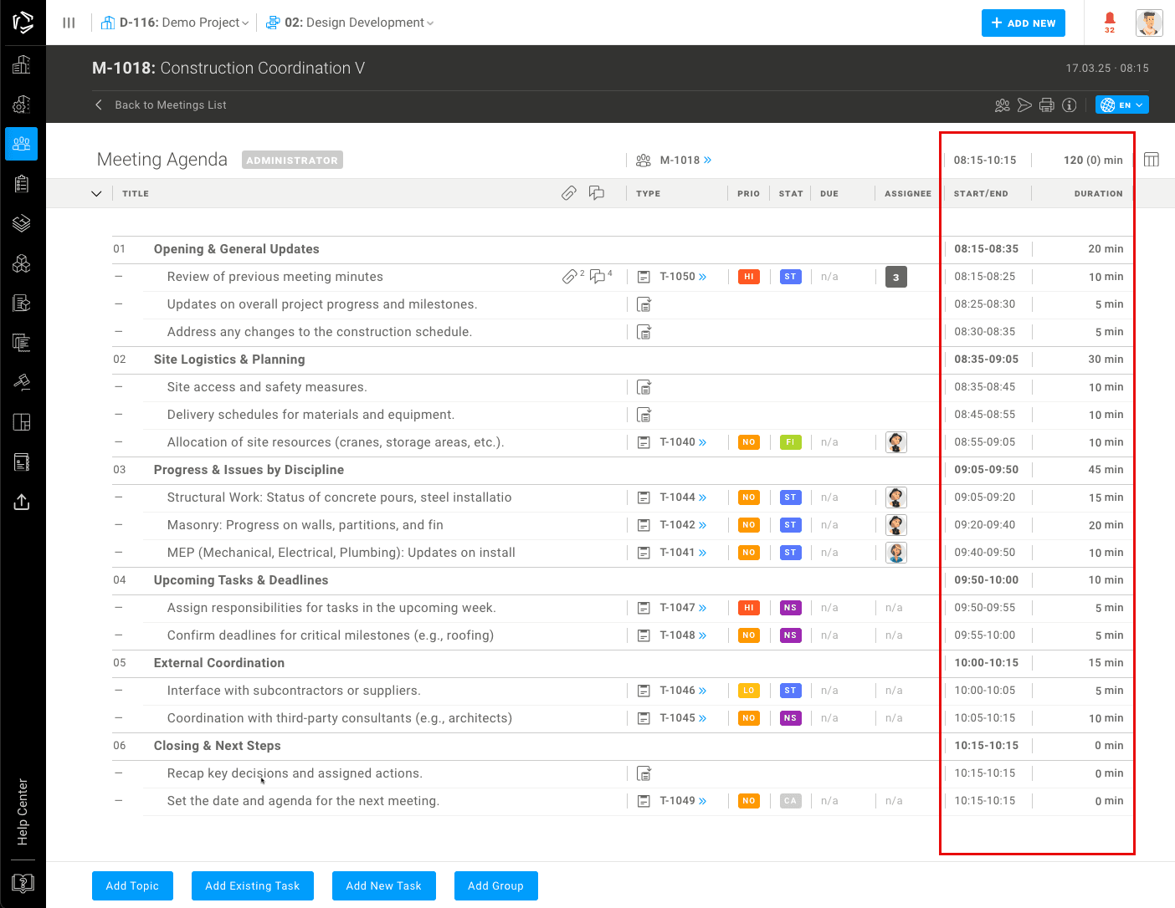Image resolution: width=1175 pixels, height=908 pixels.
Task: Click the Add Existing Task button
Action: pos(252,885)
